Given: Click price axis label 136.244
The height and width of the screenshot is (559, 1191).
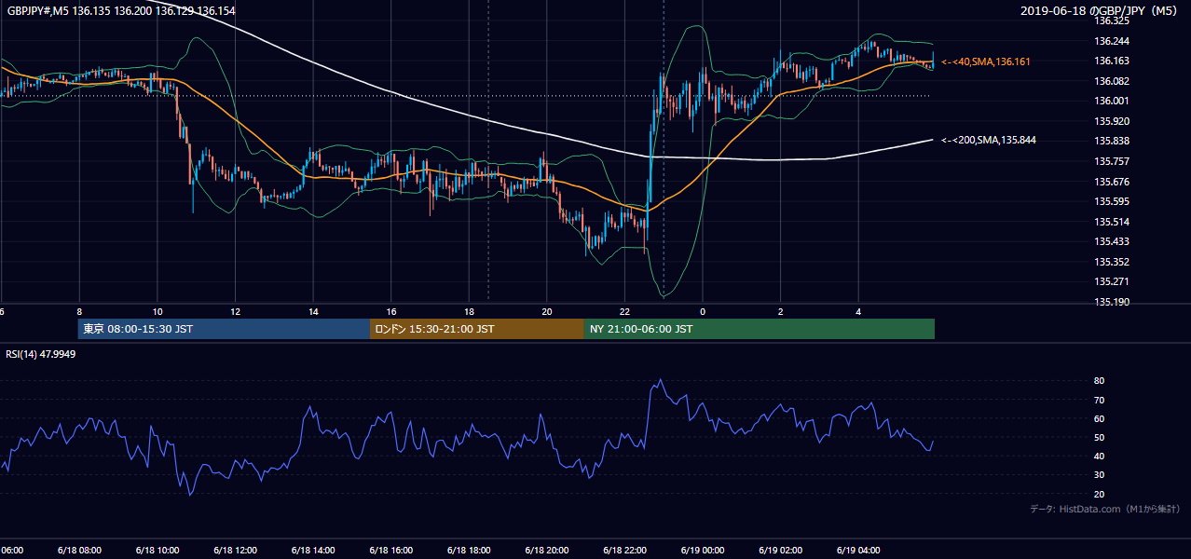Looking at the screenshot, I should [x=1112, y=41].
